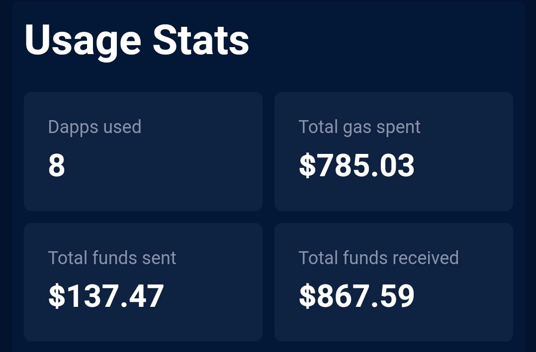Open the Total funds sent card
This screenshot has height=352, width=536.
click(143, 282)
